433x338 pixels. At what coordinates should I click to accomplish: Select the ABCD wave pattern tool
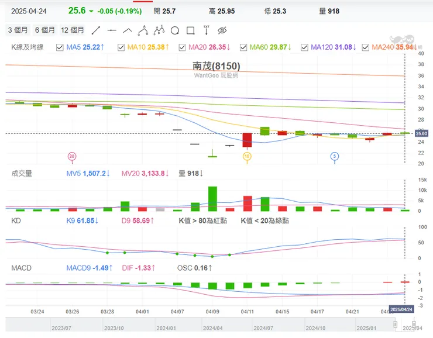(159, 30)
